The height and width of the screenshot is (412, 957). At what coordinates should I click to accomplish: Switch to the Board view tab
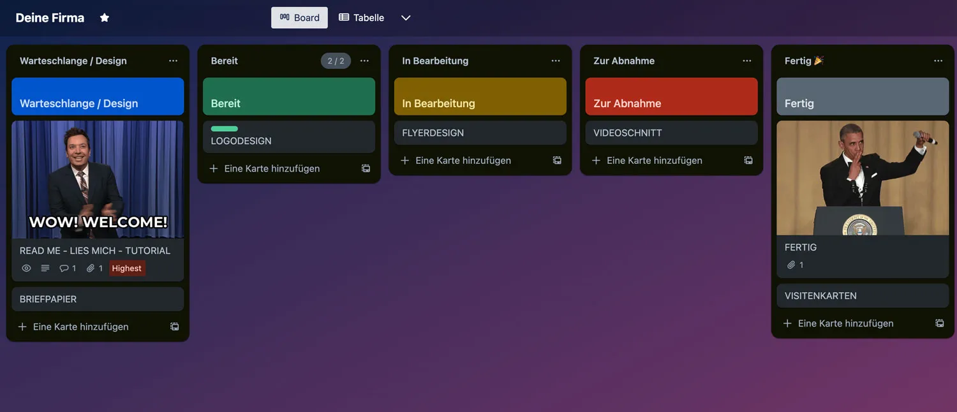[299, 18]
